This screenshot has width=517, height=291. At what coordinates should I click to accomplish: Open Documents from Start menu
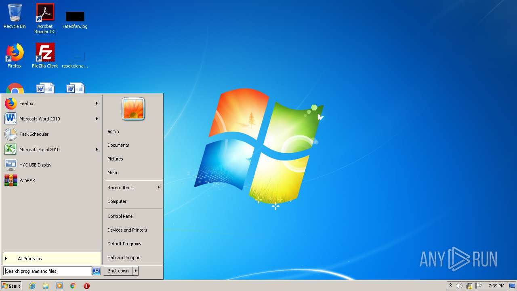tap(133, 145)
